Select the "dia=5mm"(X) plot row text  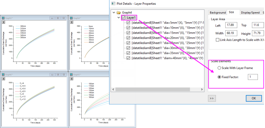pos(168,23)
